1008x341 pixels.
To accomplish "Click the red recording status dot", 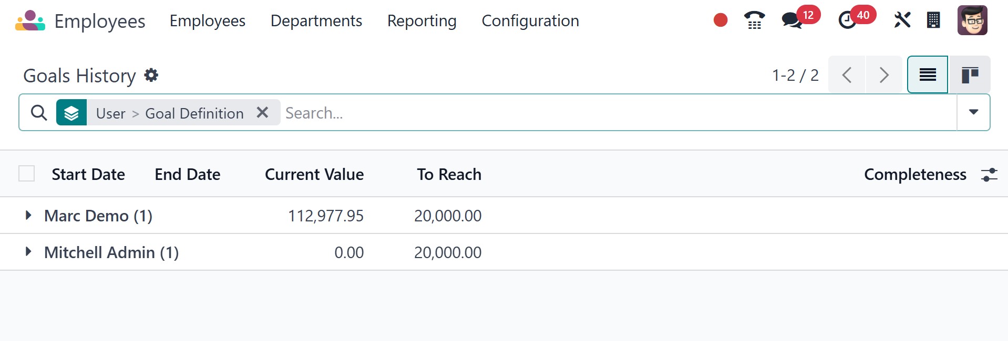I will click(721, 20).
